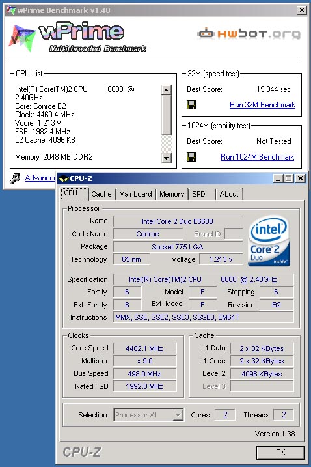This screenshot has height=467, width=311.
Task: Show the About tab
Action: pos(229,194)
